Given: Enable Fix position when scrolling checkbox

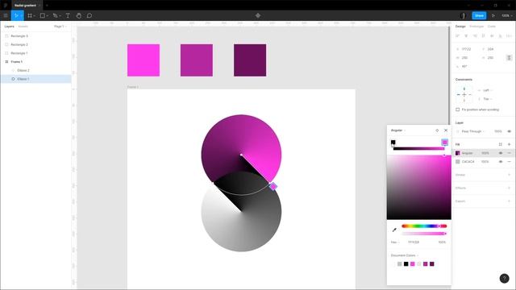Looking at the screenshot, I should tap(457, 110).
